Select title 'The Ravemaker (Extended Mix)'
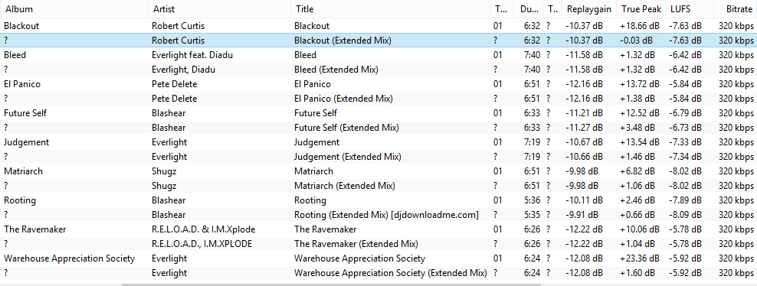757x286 pixels. click(x=356, y=244)
